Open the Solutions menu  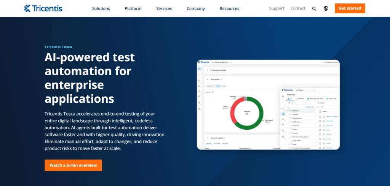[101, 8]
